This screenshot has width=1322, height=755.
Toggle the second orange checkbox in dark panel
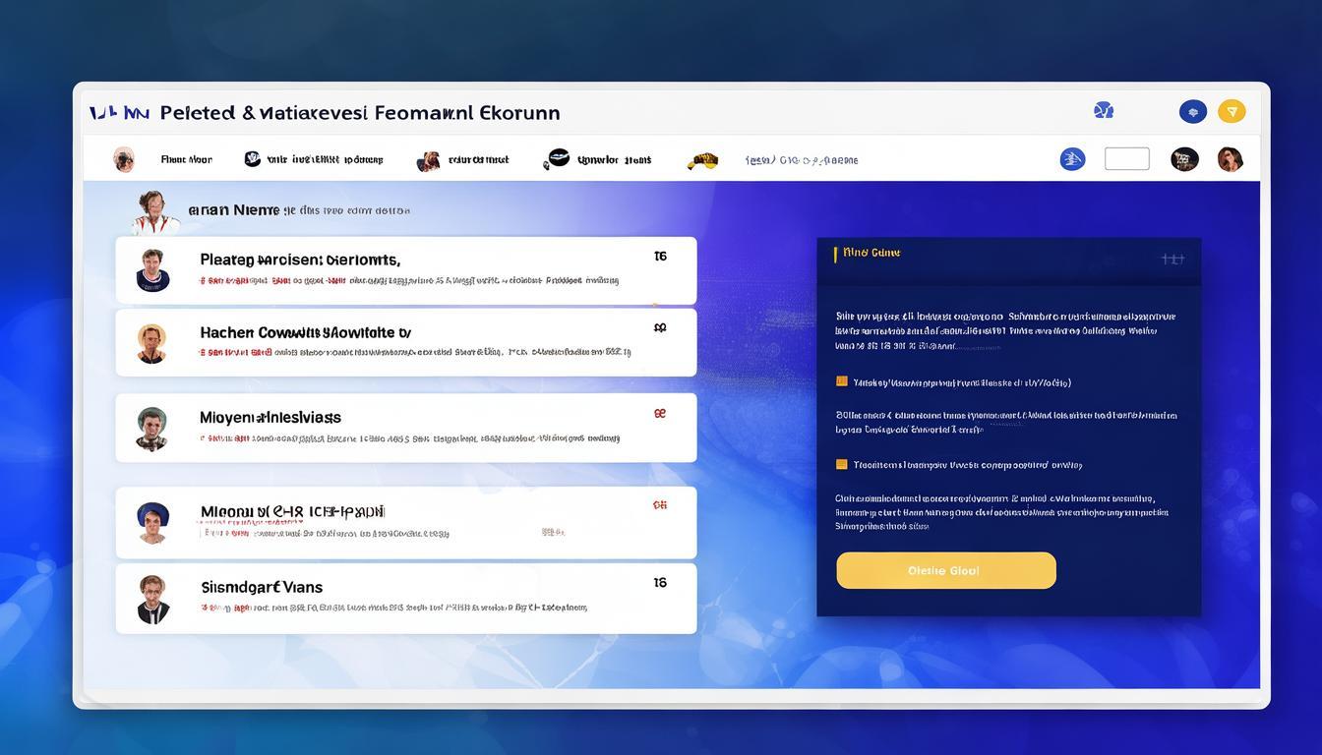tap(842, 464)
